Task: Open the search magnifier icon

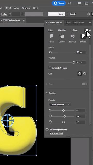Action: click(69, 3)
